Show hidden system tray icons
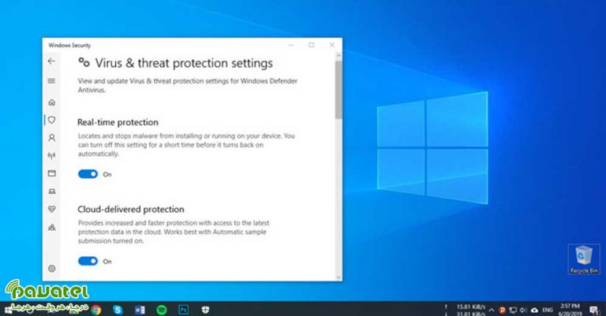Image resolution: width=606 pixels, height=316 pixels. pos(492,310)
